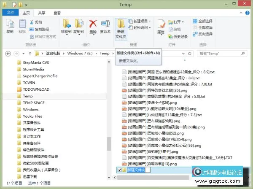Select 绿色精品软件 folder in tree

coord(33,150)
